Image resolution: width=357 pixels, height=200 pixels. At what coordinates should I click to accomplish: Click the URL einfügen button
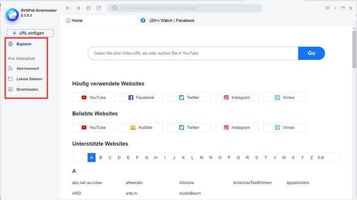30,33
